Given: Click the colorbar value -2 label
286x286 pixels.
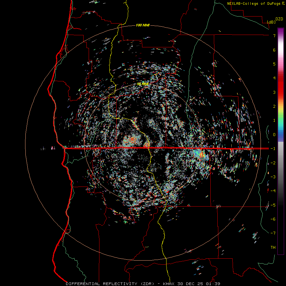Looking at the screenshot, I should tap(273, 163).
